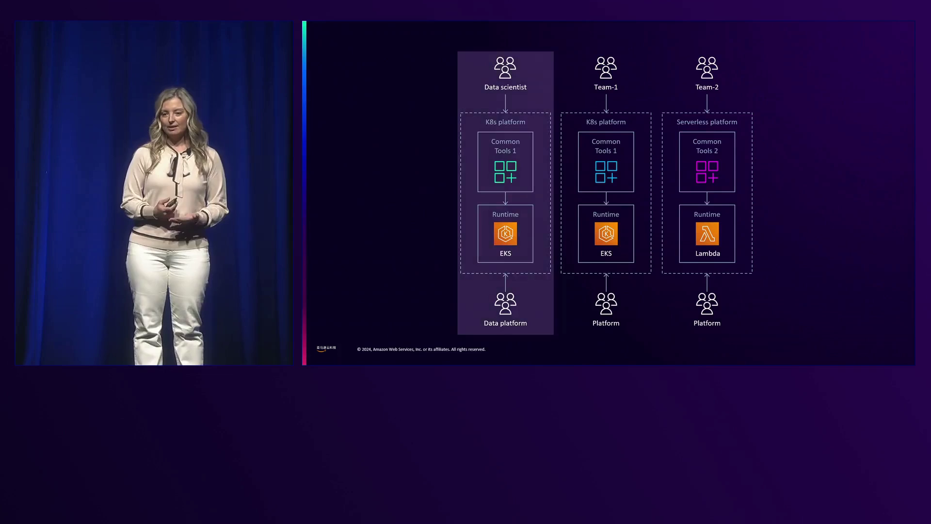Image resolution: width=931 pixels, height=524 pixels.
Task: Click the Data scientist people icon
Action: 505,67
